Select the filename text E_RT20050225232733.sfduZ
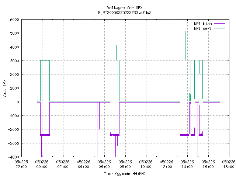 125,13
